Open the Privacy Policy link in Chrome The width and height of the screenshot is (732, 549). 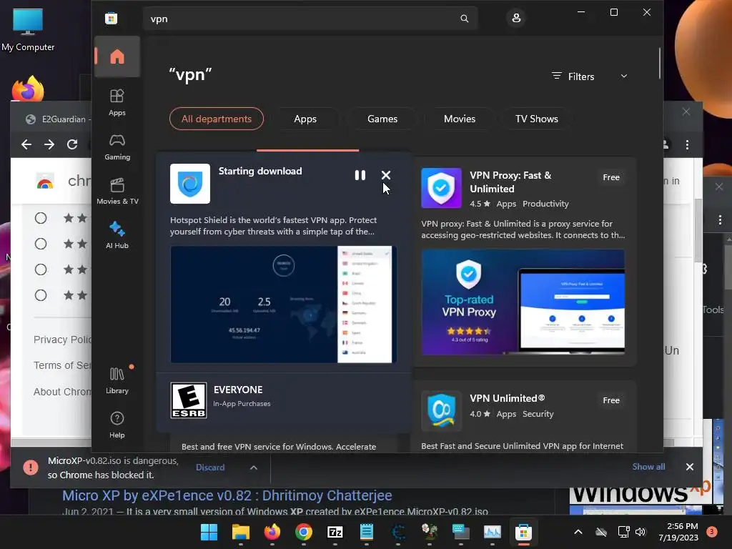click(62, 340)
